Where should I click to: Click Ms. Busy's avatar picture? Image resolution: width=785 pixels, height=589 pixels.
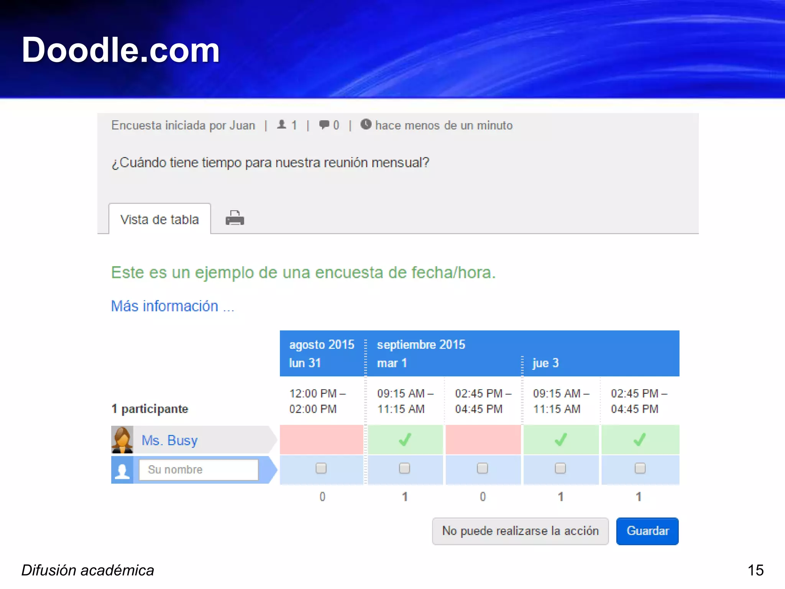[122, 439]
